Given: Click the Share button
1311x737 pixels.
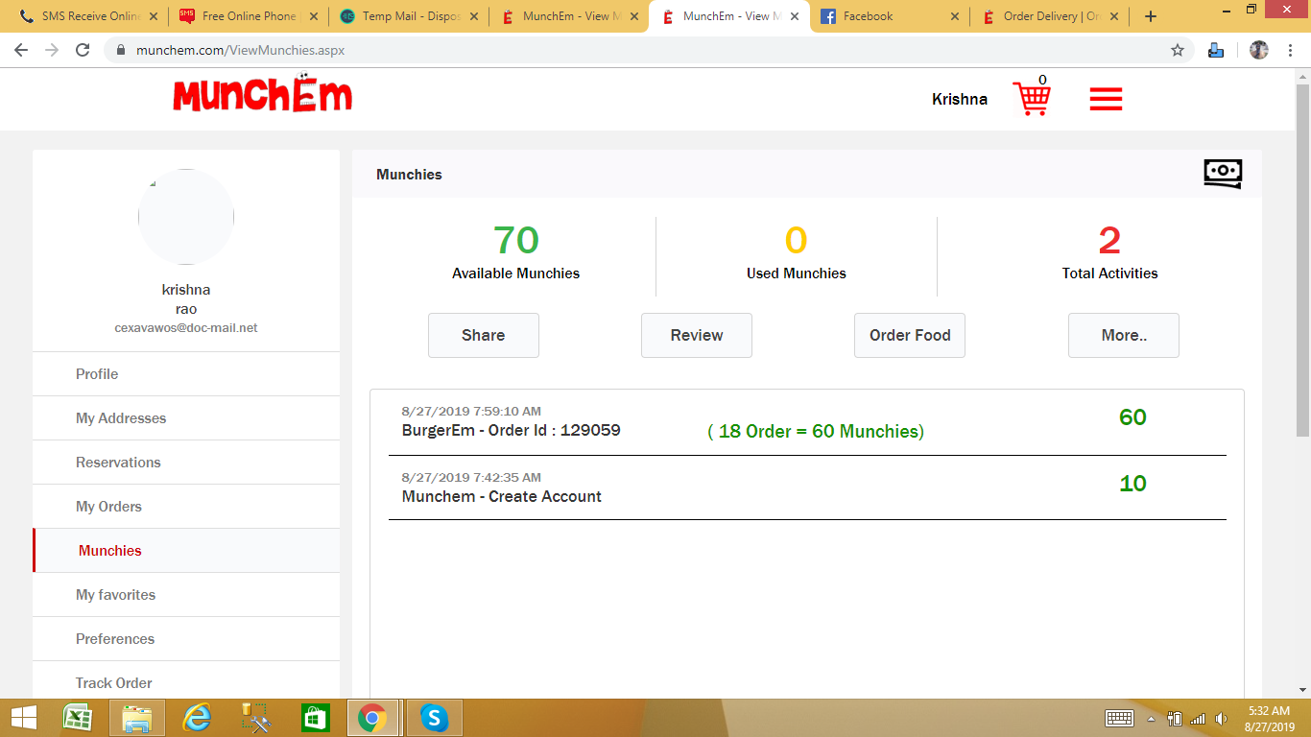Looking at the screenshot, I should click(483, 335).
